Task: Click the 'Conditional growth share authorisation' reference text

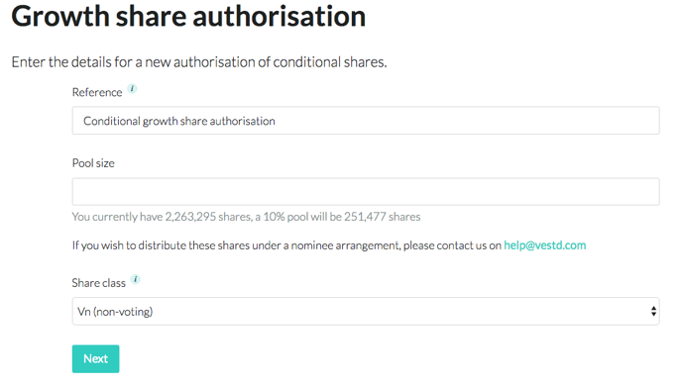Action: click(x=179, y=121)
